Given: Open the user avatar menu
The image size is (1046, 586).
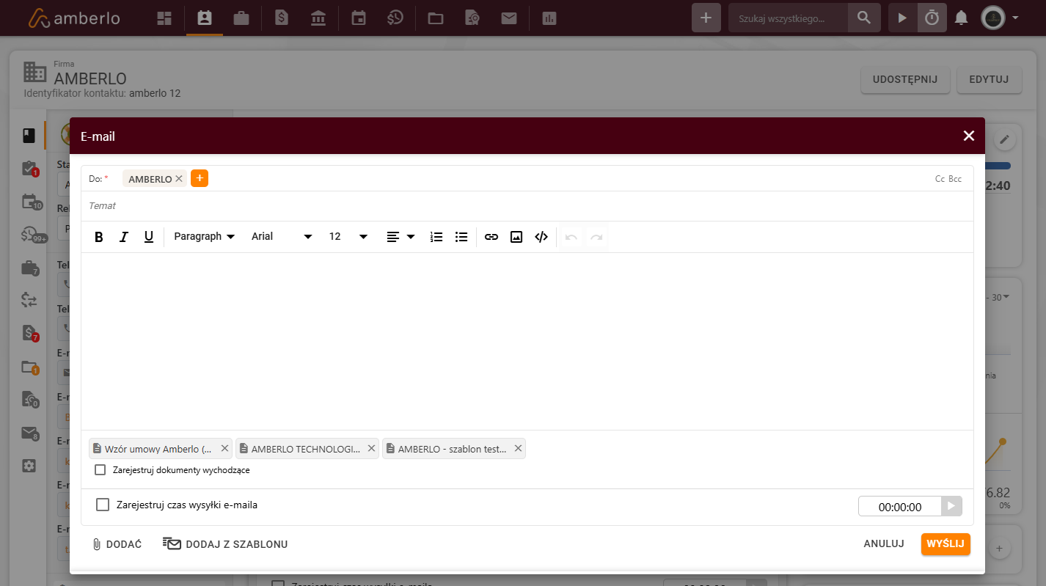Looking at the screenshot, I should 999,18.
